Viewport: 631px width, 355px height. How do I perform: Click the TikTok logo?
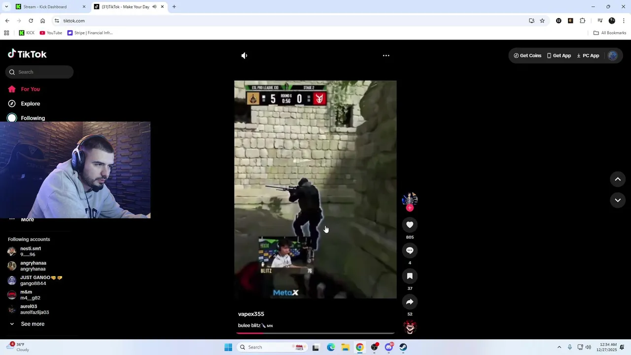tap(28, 54)
